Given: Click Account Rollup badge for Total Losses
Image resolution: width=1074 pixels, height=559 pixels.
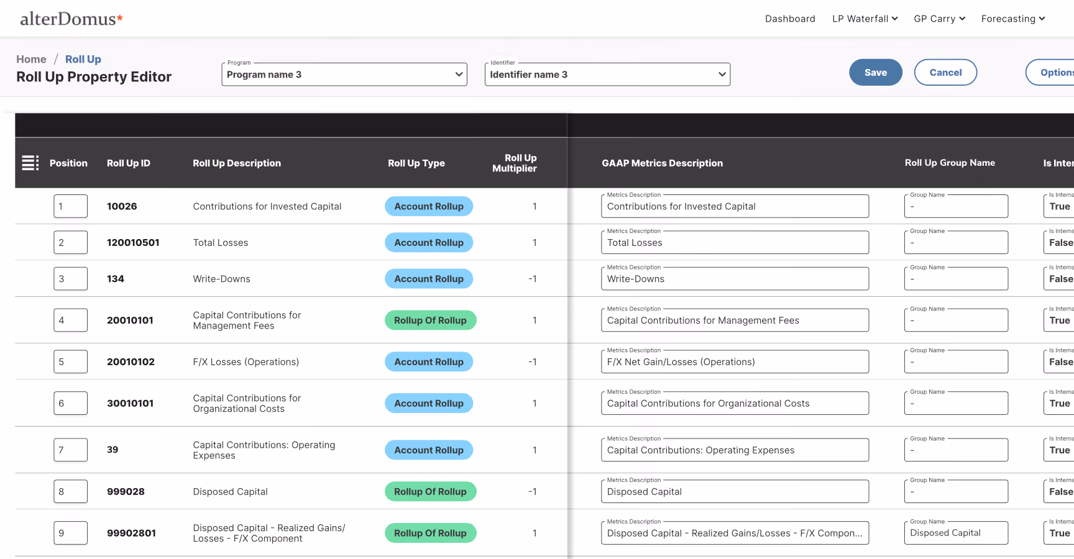Looking at the screenshot, I should [x=429, y=242].
